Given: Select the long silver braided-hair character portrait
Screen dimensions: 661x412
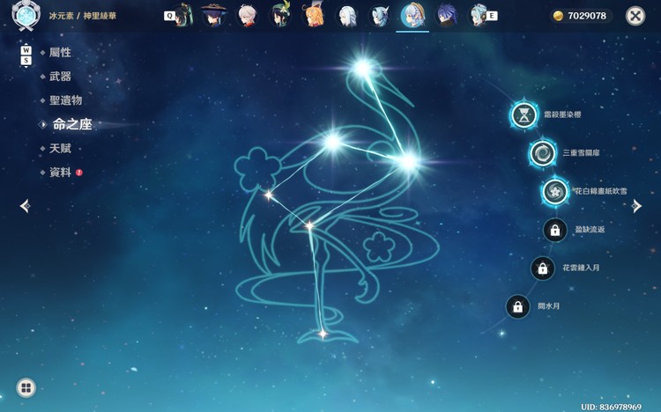Looking at the screenshot, I should coord(346,16).
